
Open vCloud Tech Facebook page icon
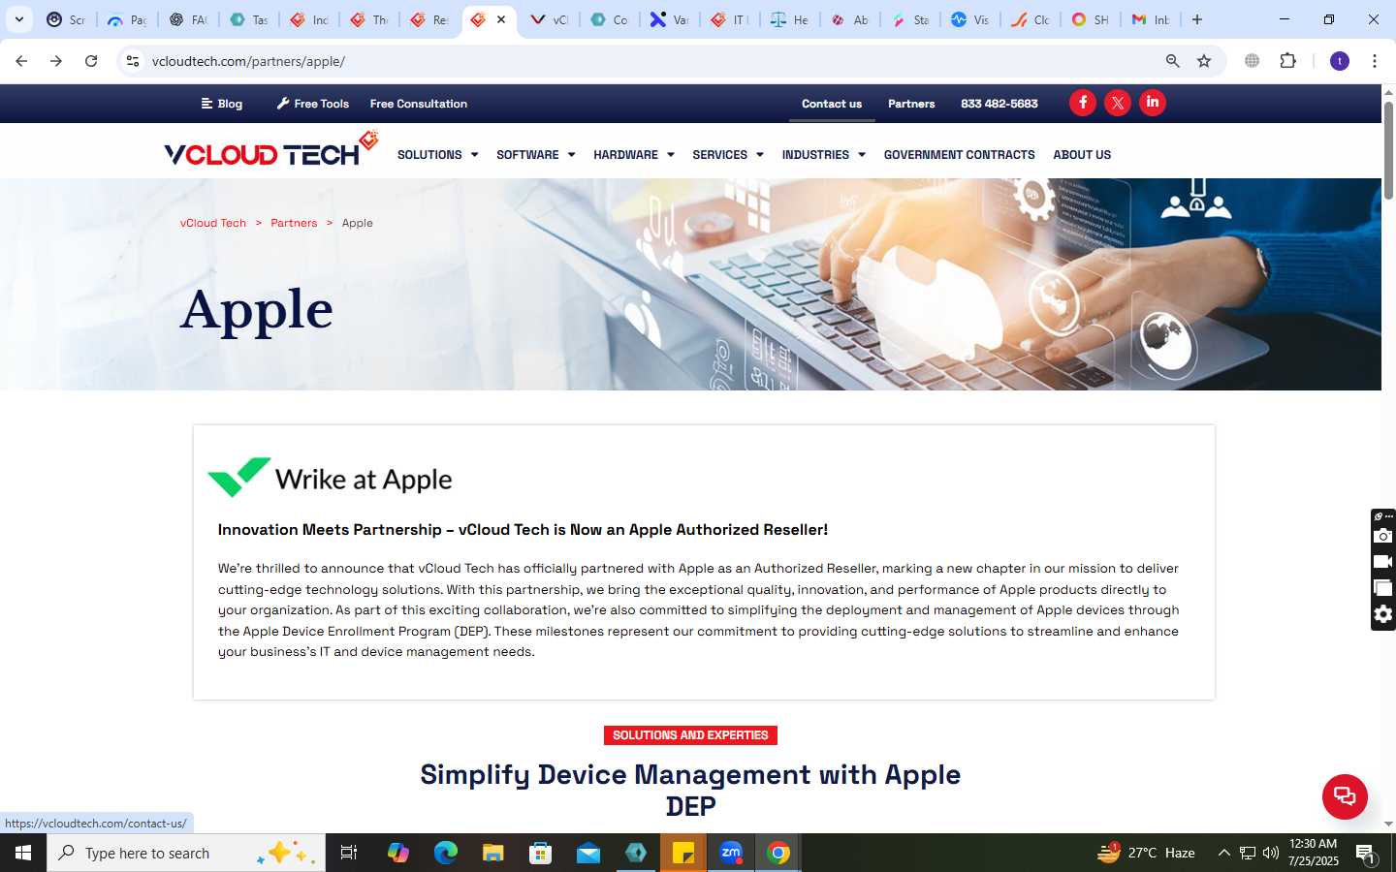(x=1083, y=103)
